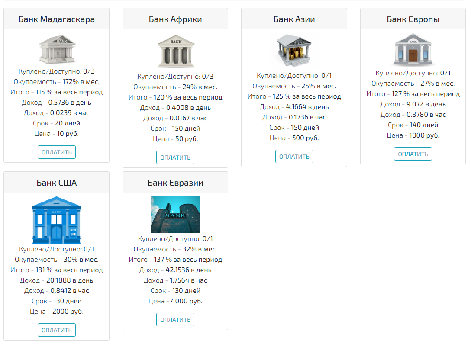Click 'Срок - 150 дней' in Банк Африки
Viewport: 471px width, 347px height.
175,129
